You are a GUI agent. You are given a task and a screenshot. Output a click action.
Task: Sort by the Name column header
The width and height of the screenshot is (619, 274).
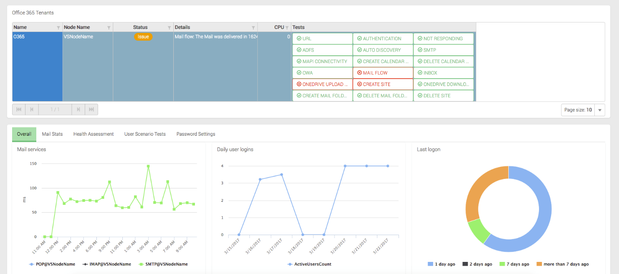20,27
